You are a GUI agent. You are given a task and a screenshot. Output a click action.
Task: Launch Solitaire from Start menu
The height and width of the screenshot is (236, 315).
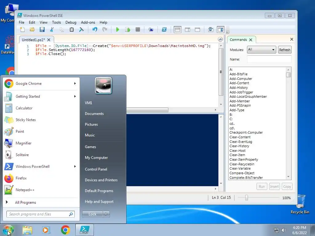[x=41, y=155]
